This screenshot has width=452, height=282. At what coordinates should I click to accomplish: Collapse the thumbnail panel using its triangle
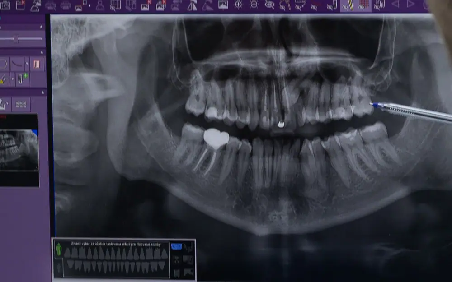(42, 92)
